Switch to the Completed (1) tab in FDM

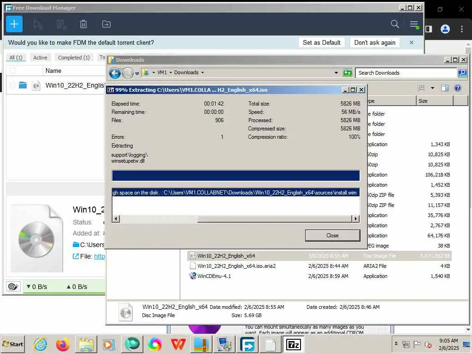pyautogui.click(x=74, y=58)
